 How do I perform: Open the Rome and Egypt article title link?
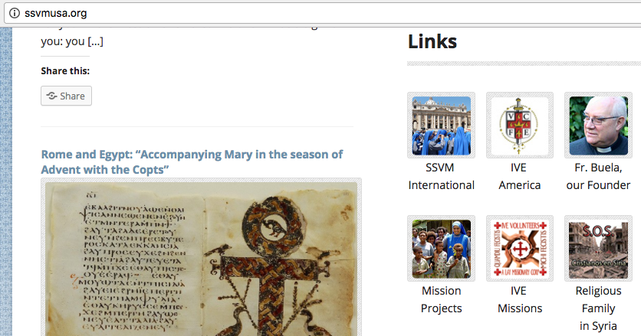click(192, 161)
